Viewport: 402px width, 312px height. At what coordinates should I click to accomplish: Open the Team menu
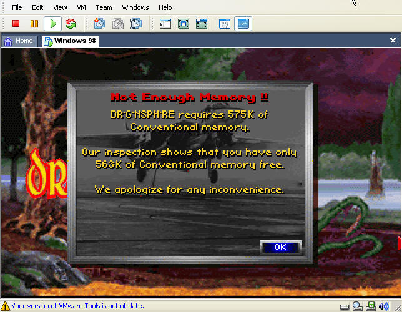point(104,7)
